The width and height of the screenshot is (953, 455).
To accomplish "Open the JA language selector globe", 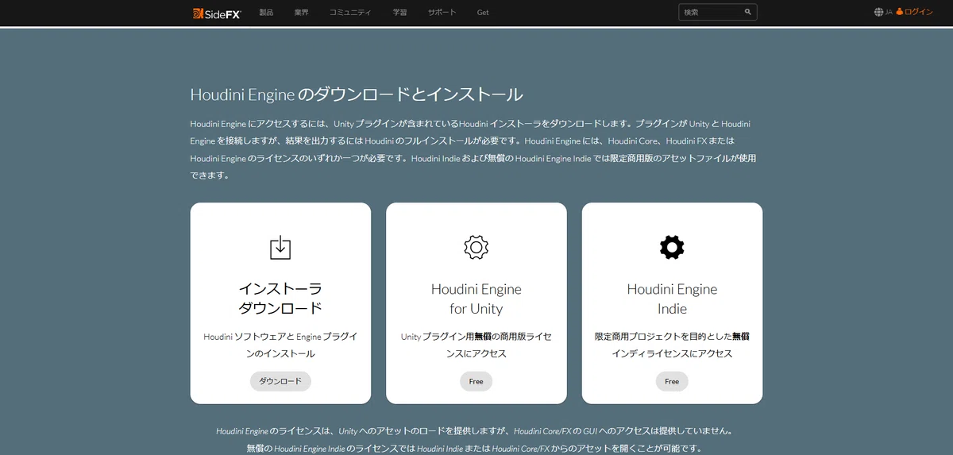I will [878, 12].
